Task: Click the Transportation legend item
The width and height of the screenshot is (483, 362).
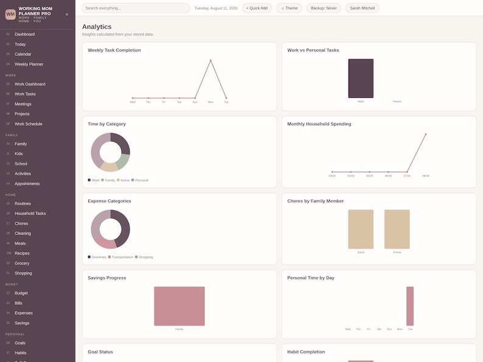Action: tap(120, 257)
